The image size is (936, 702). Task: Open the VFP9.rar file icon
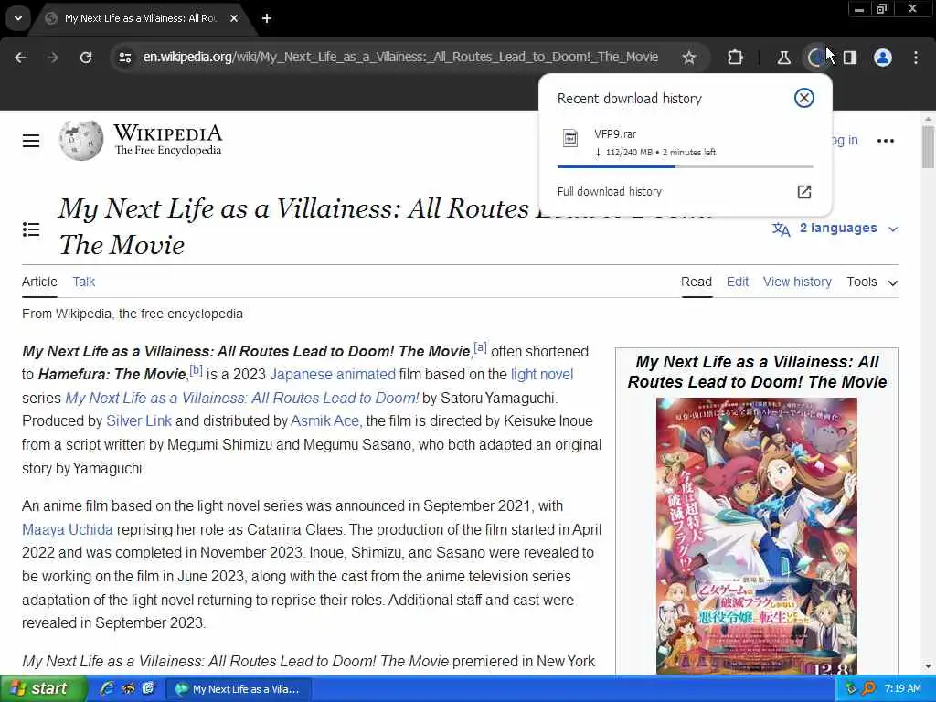coord(570,139)
